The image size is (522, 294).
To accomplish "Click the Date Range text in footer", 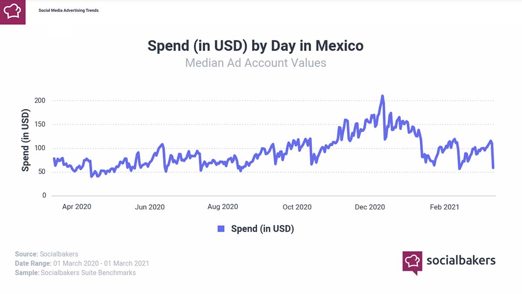I will click(x=82, y=263).
